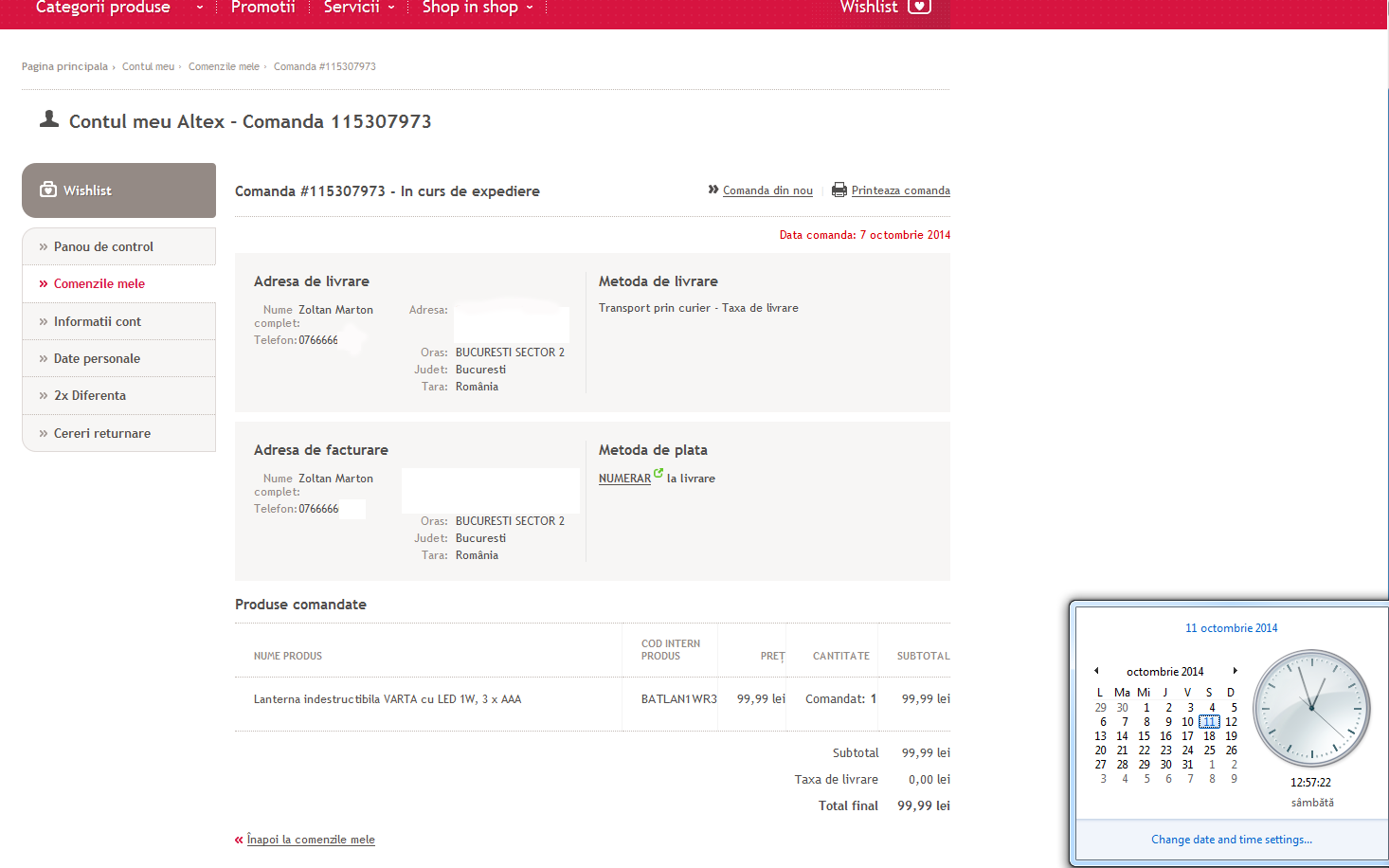Click the Wishlist heart icon in header
This screenshot has width=1389, height=868.
(918, 7)
